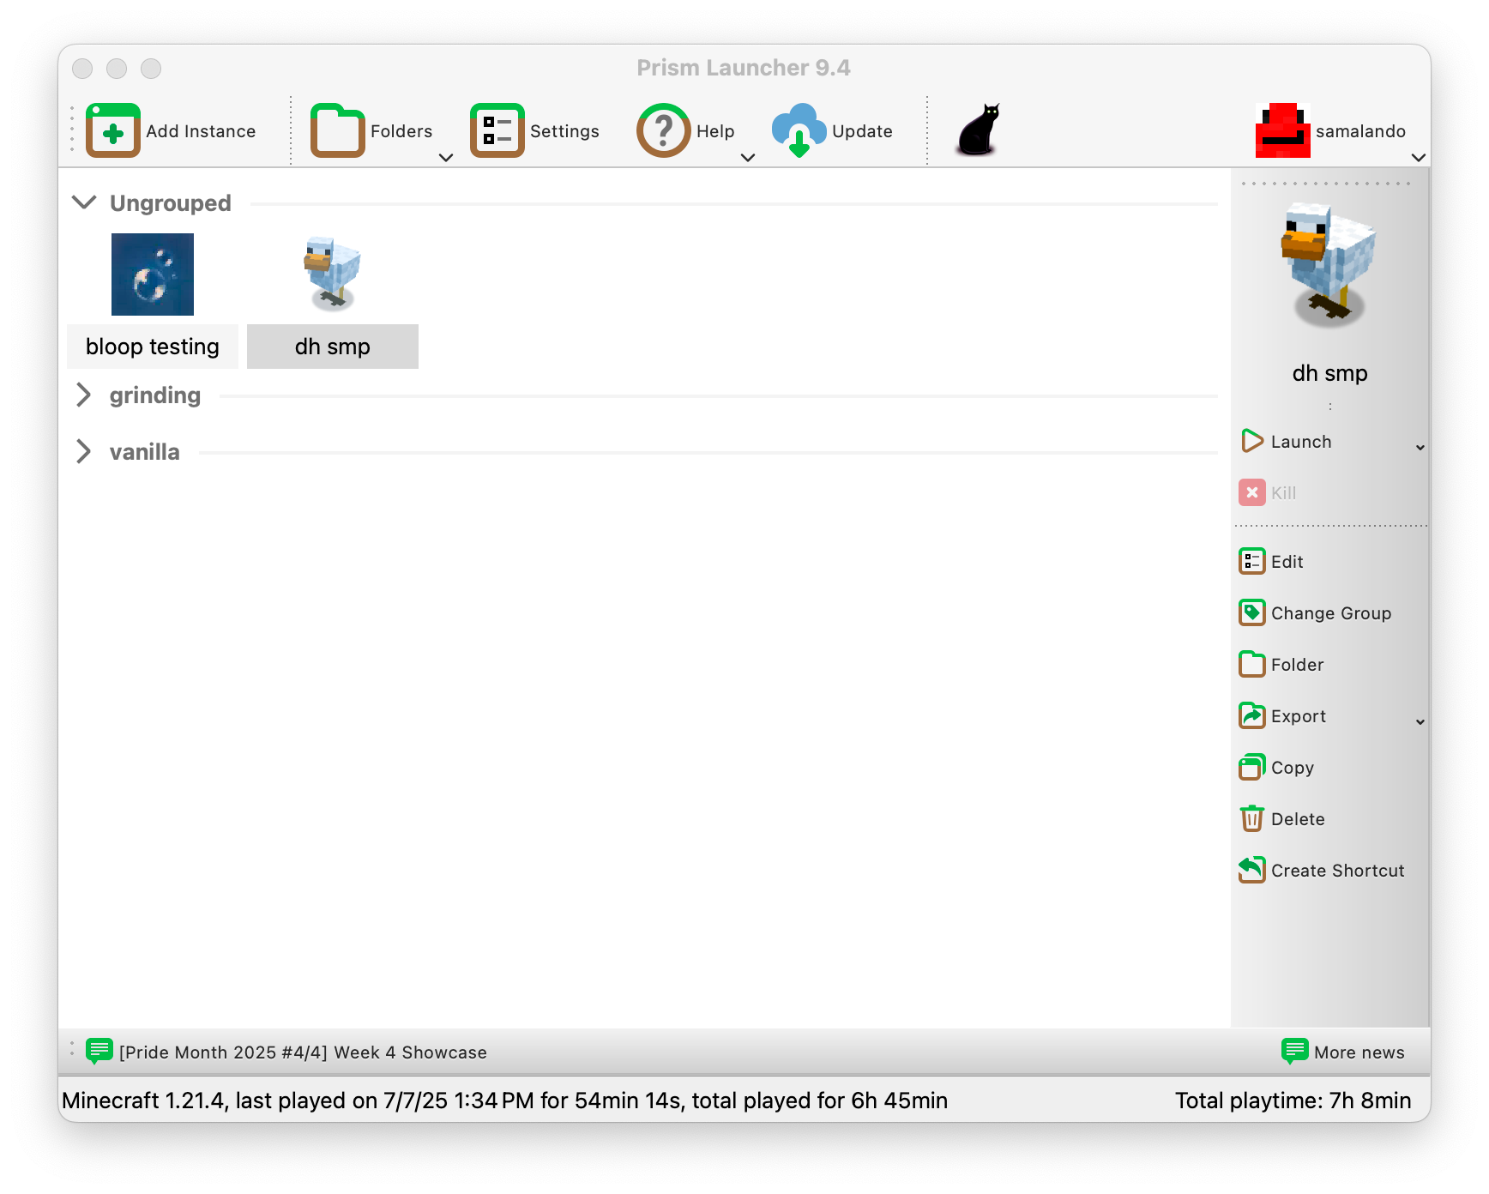This screenshot has height=1194, width=1489.
Task: Click the Add Instance icon
Action: pos(113,130)
